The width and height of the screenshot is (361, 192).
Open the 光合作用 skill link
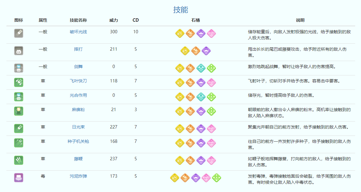click(78, 95)
